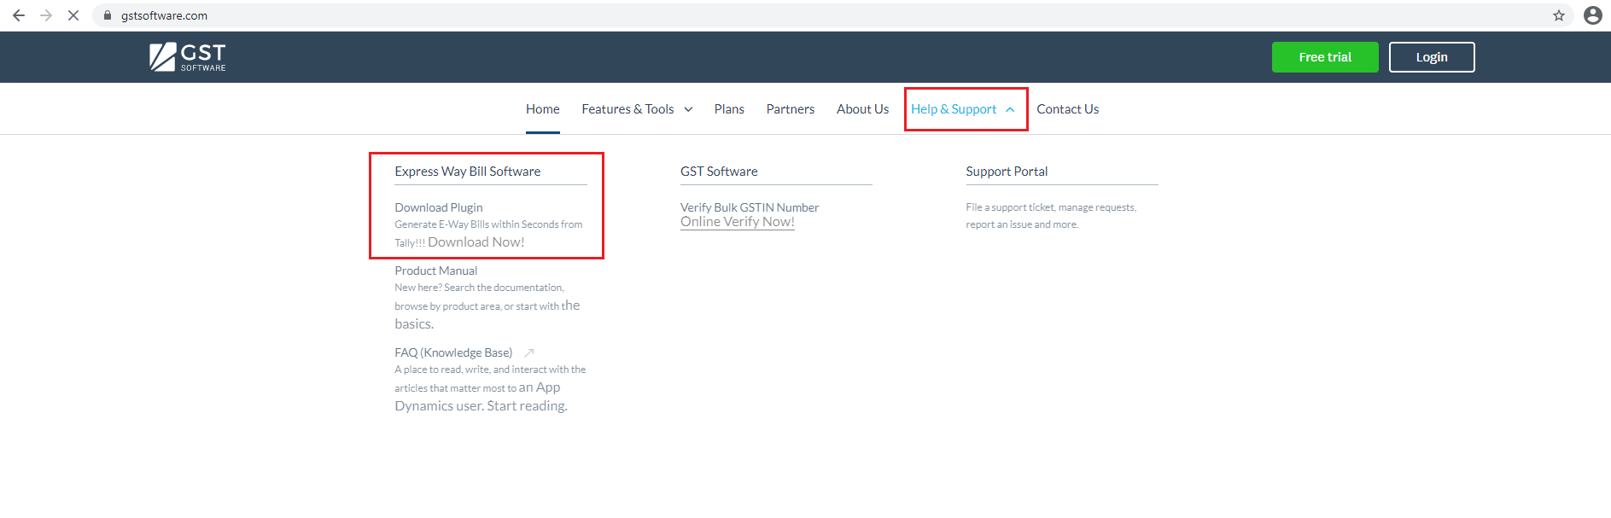Open the browser profile avatar icon
The width and height of the screenshot is (1611, 518).
tap(1593, 15)
